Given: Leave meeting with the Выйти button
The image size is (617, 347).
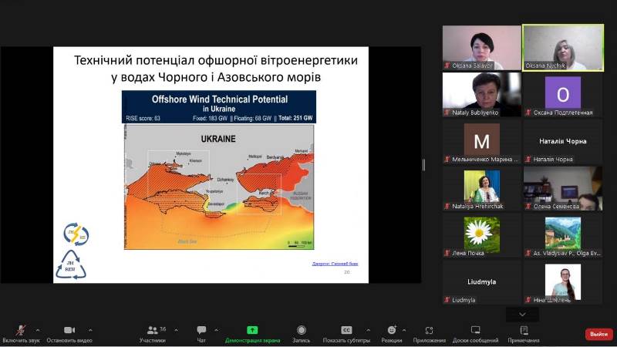Looking at the screenshot, I should click(x=599, y=334).
